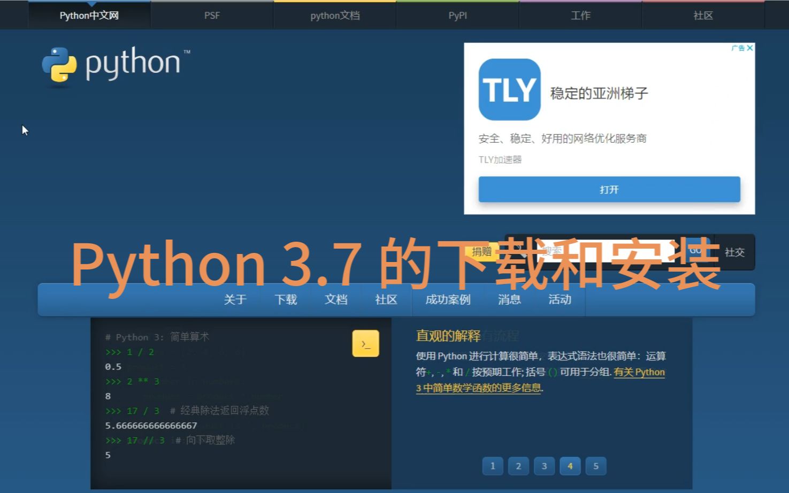Click the 打开 button in the ad

click(609, 189)
